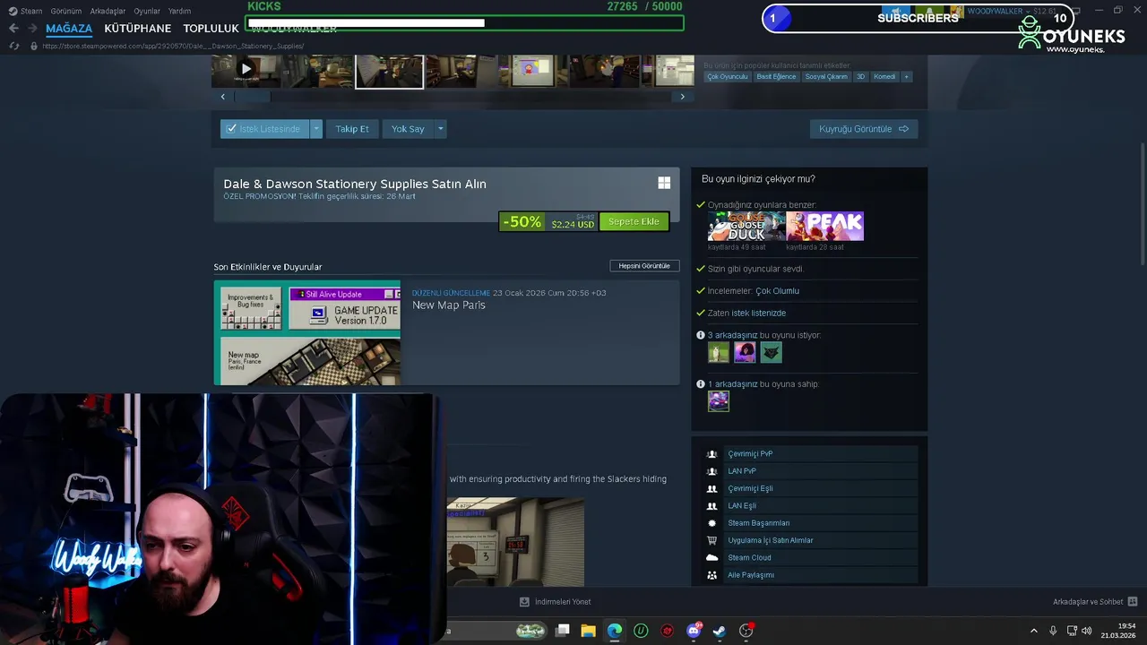The image size is (1147, 645).
Task: Reload the store page
Action: pyautogui.click(x=13, y=46)
